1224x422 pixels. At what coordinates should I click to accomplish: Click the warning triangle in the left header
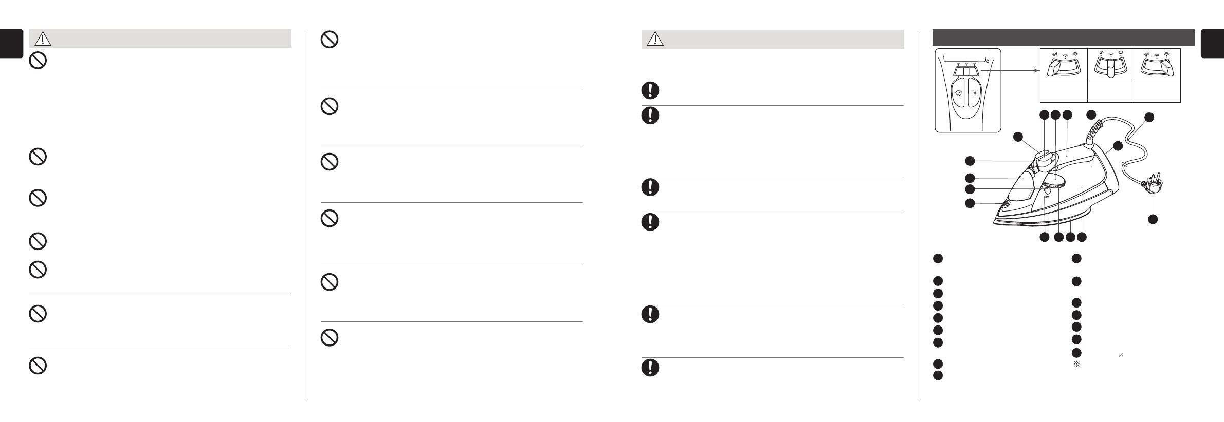point(43,39)
